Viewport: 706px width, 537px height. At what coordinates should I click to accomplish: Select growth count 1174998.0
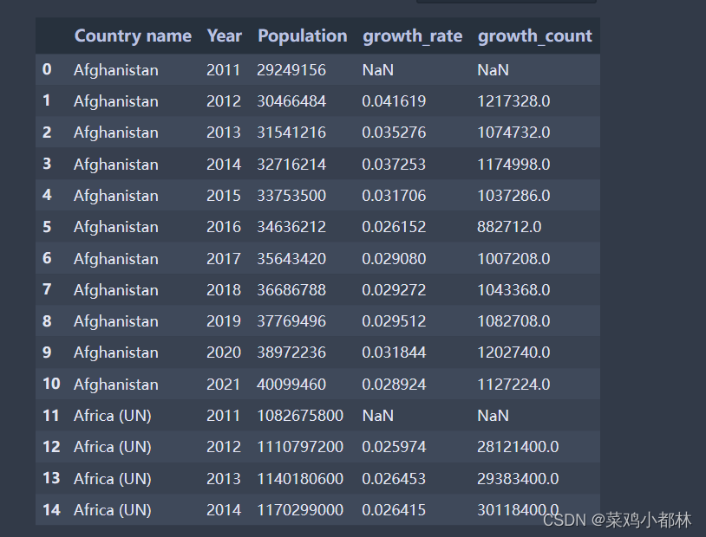[x=513, y=165]
